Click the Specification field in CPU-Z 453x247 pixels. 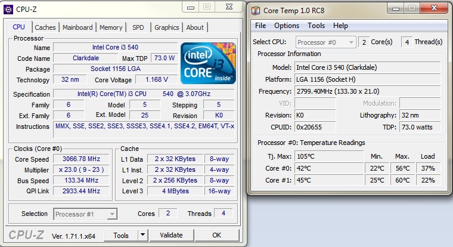144,94
